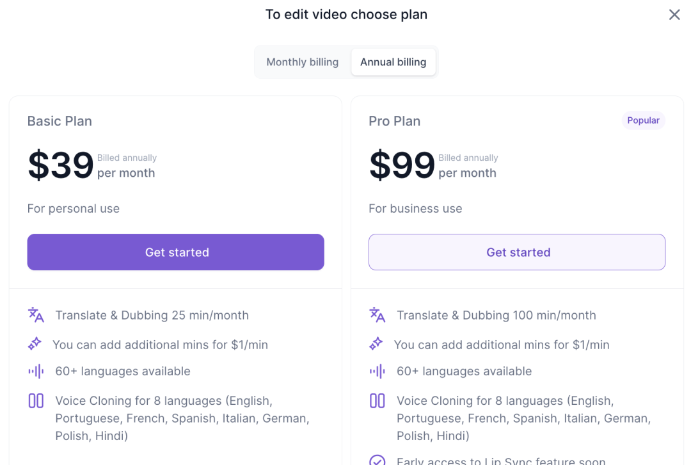This screenshot has height=465, width=691.
Task: Click the $99 price label
Action: click(402, 165)
